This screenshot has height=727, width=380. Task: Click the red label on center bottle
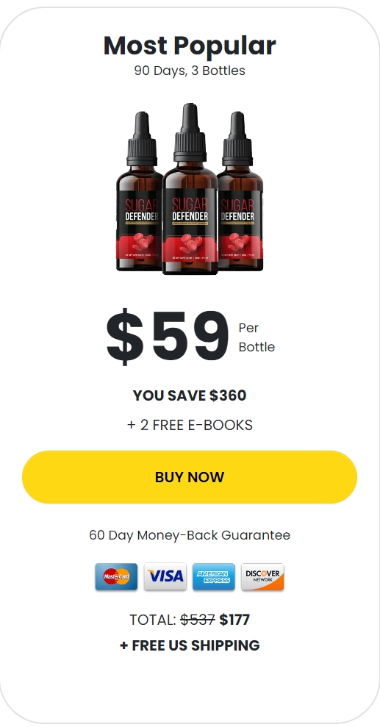click(x=190, y=247)
